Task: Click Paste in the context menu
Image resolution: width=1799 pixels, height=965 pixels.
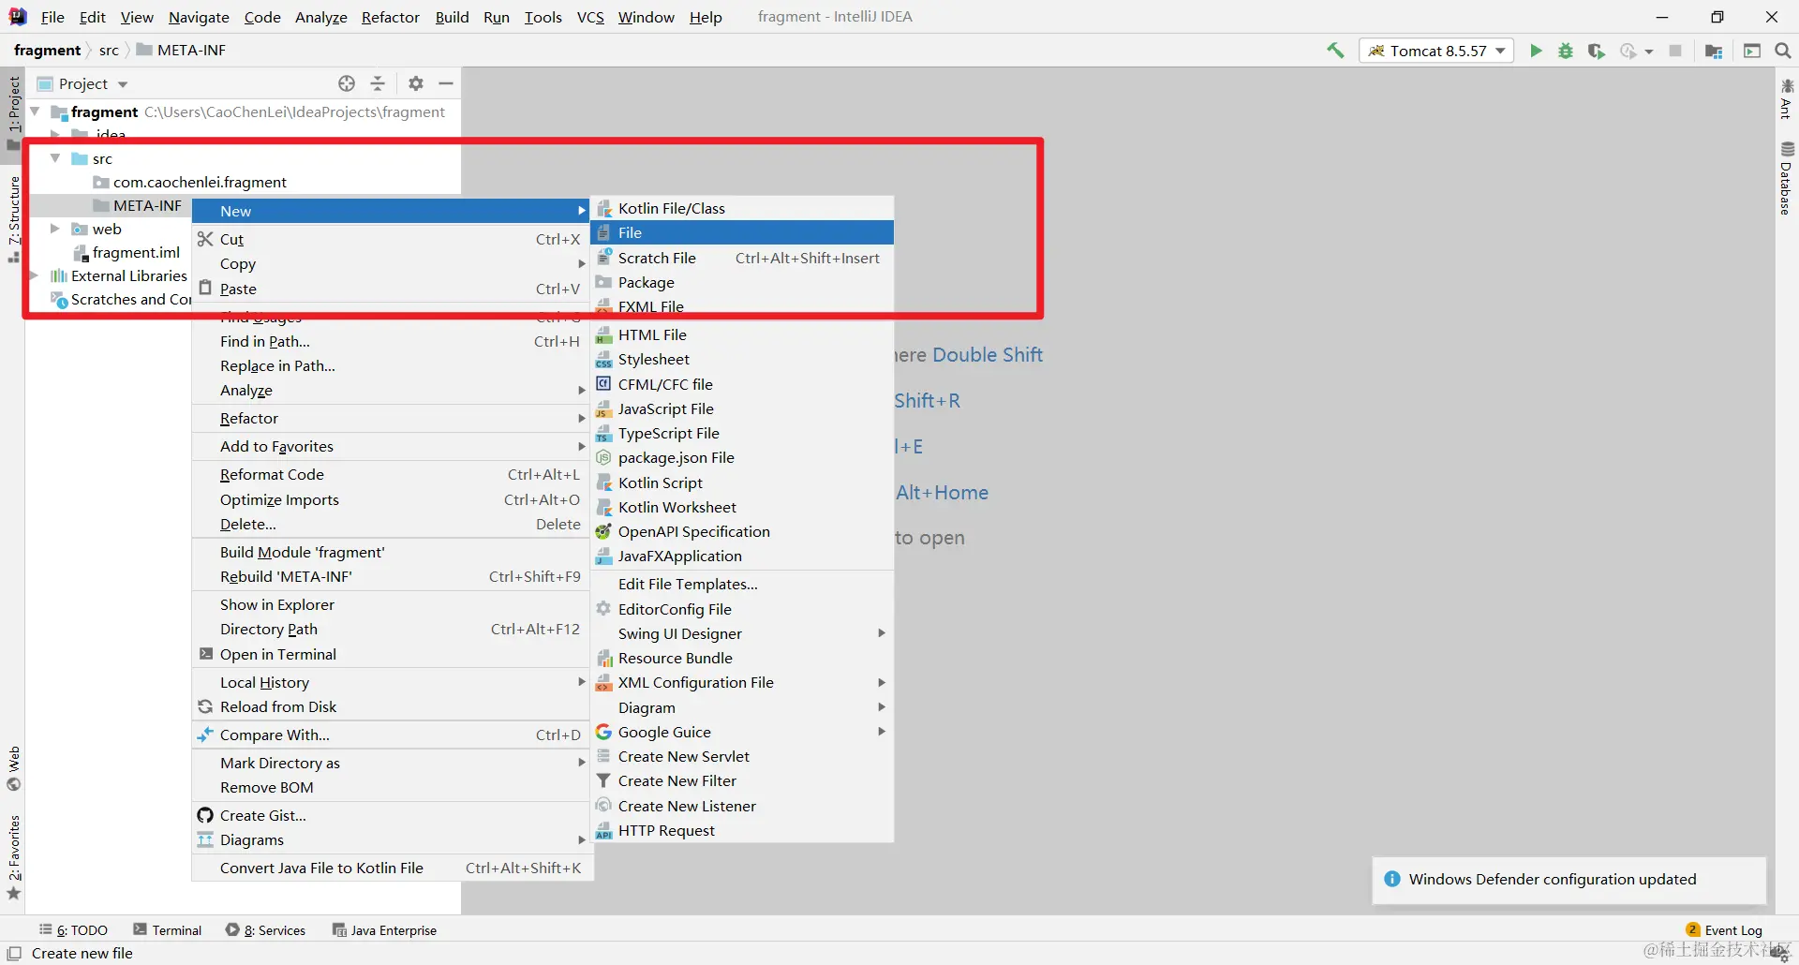Action: [391, 289]
